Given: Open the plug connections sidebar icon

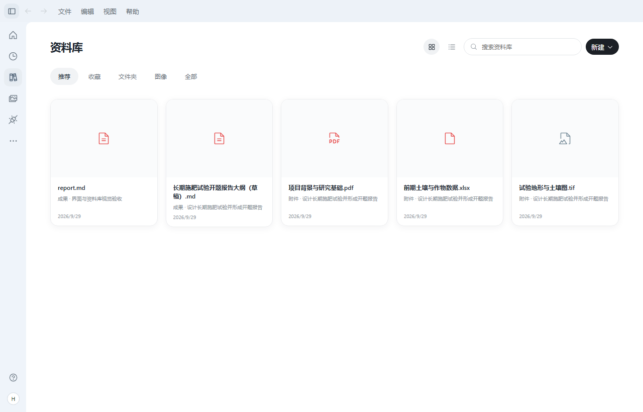Looking at the screenshot, I should click(13, 120).
